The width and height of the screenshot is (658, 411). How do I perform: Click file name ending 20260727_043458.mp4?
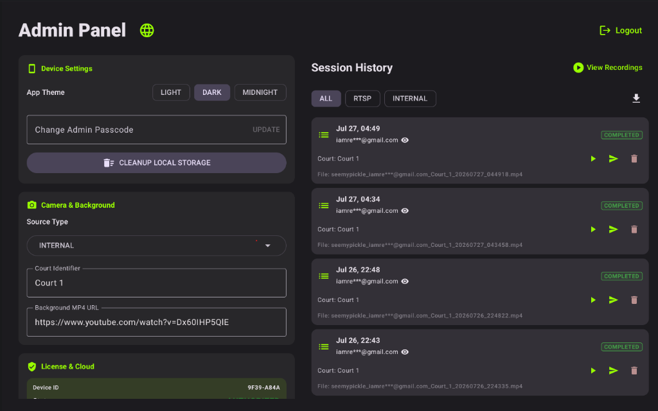(420, 246)
